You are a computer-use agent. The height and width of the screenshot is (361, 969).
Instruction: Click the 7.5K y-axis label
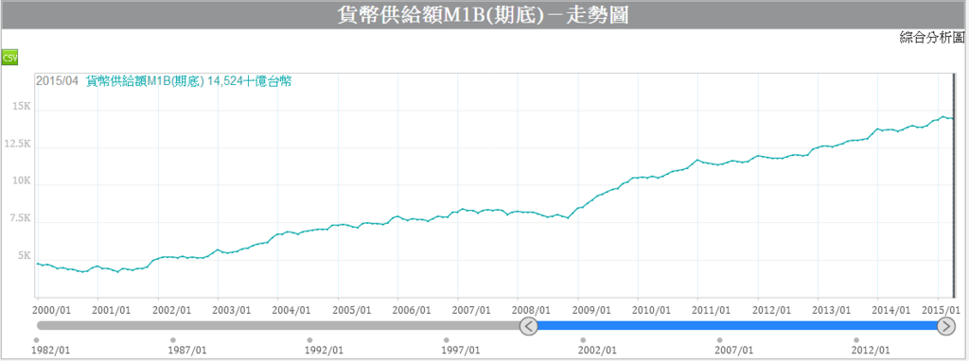click(21, 218)
